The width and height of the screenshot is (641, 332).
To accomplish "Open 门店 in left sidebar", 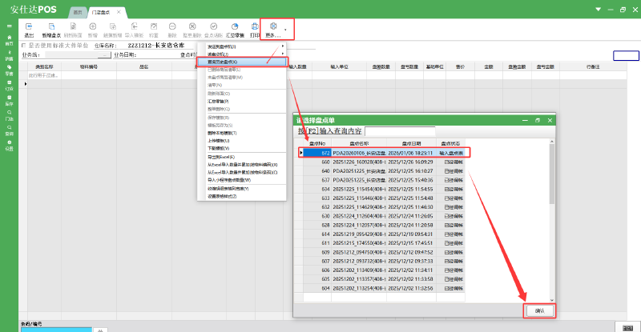I will click(9, 116).
